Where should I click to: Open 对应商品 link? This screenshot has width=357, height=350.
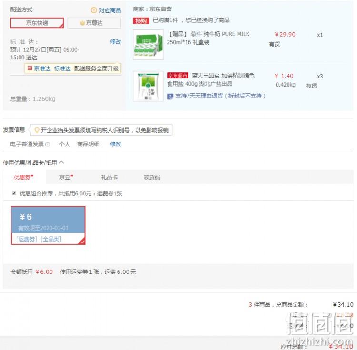pos(110,10)
